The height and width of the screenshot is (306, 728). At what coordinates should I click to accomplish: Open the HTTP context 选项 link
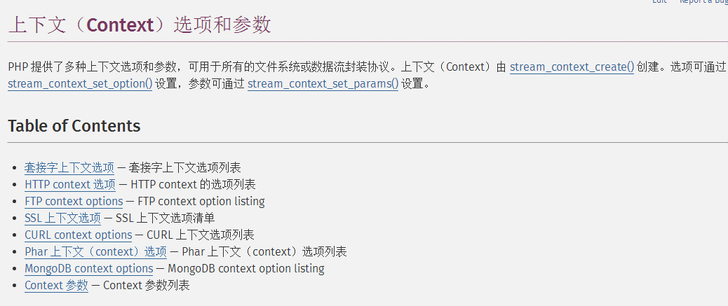70,185
